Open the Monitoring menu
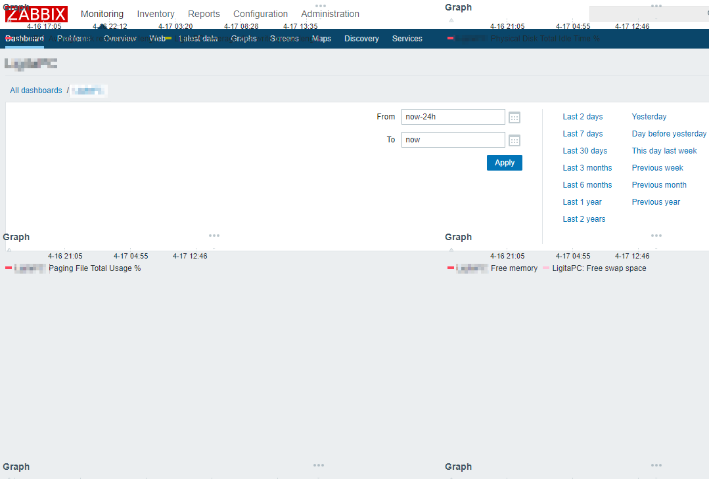This screenshot has width=709, height=479. click(x=103, y=14)
